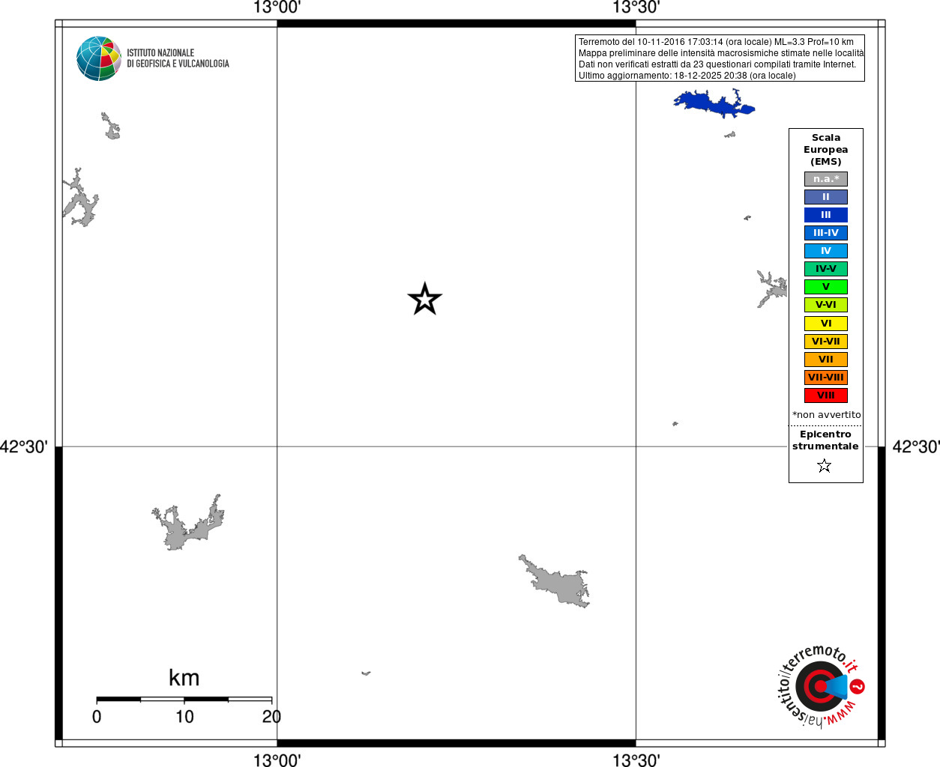Click the bottom 13°00' longitude label

[277, 760]
